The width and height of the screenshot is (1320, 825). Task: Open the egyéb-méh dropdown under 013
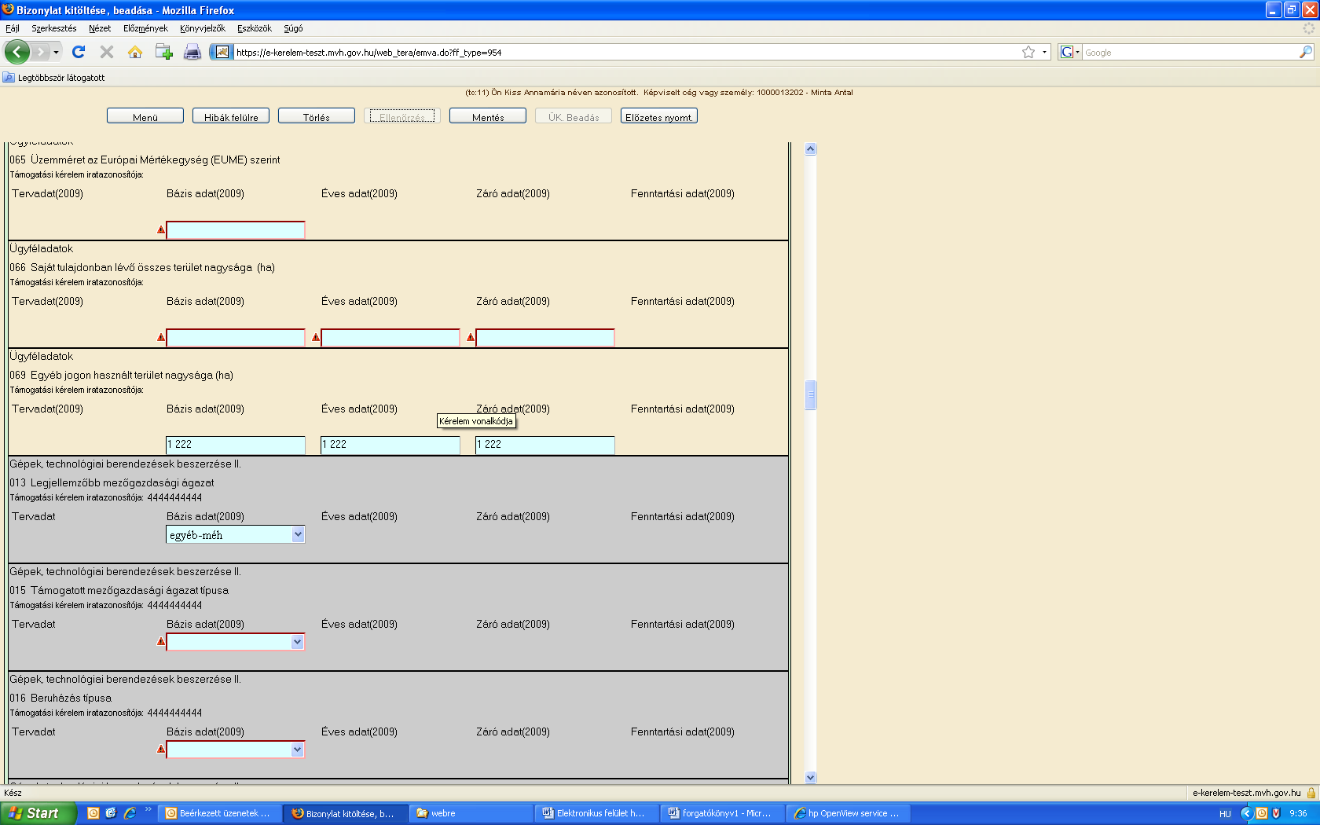point(236,535)
